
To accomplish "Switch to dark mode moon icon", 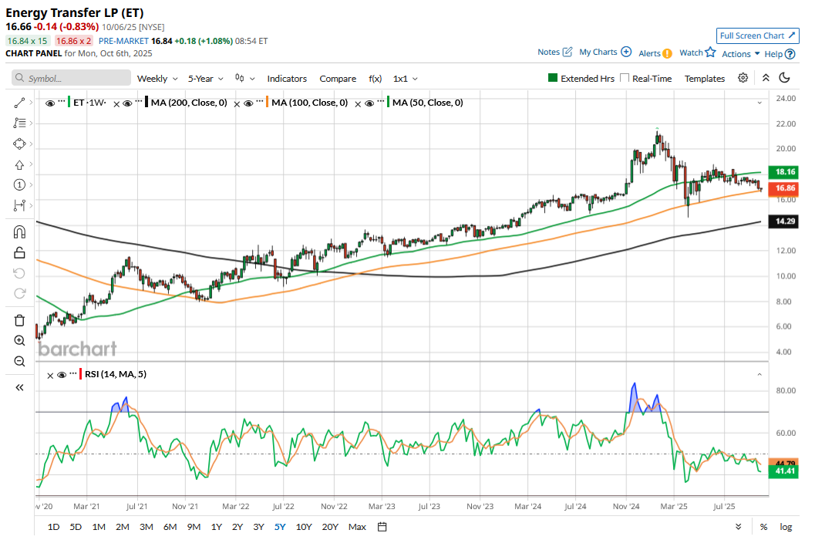I will [x=785, y=78].
